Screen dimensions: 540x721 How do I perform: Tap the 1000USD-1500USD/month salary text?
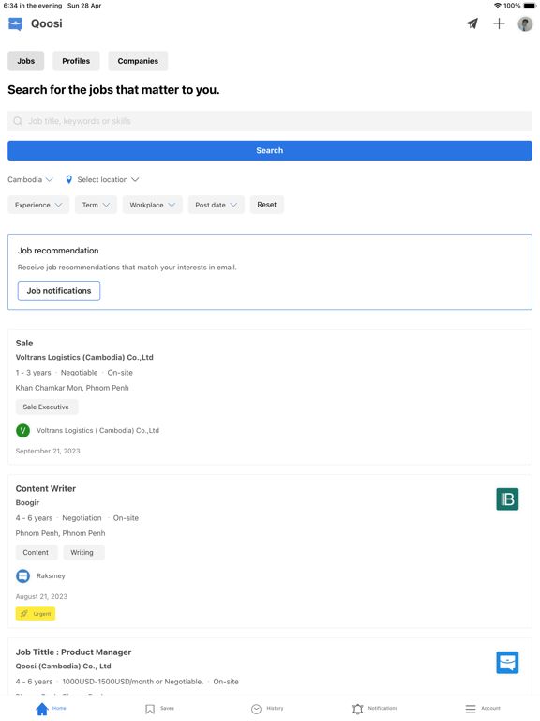pos(133,682)
